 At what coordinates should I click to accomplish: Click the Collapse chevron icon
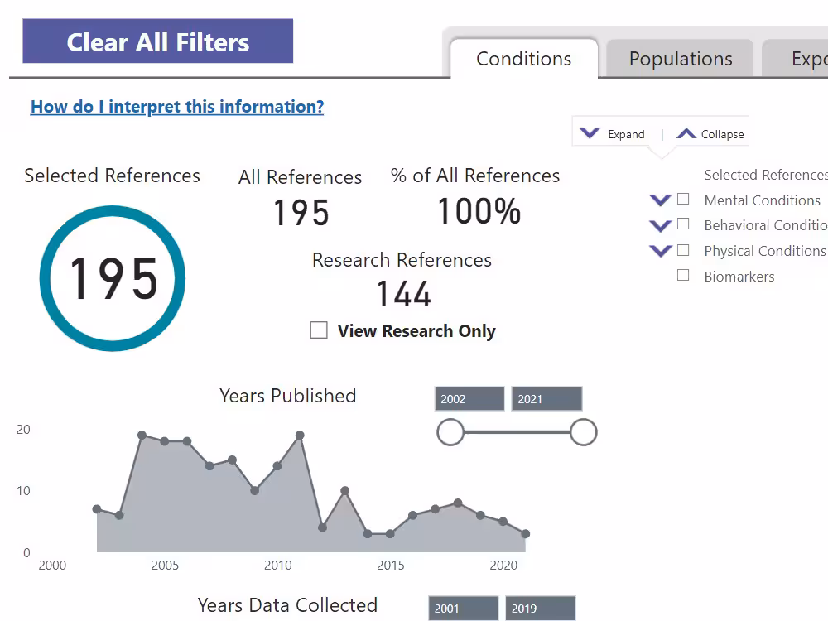click(686, 133)
